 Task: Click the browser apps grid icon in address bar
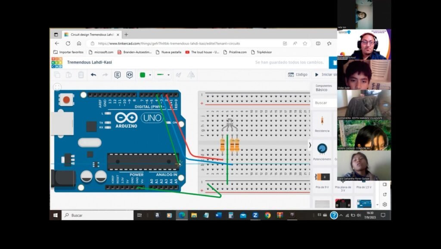[x=285, y=43]
